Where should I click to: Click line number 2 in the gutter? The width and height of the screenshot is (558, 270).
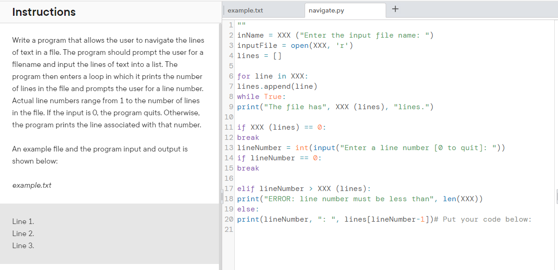[231, 35]
